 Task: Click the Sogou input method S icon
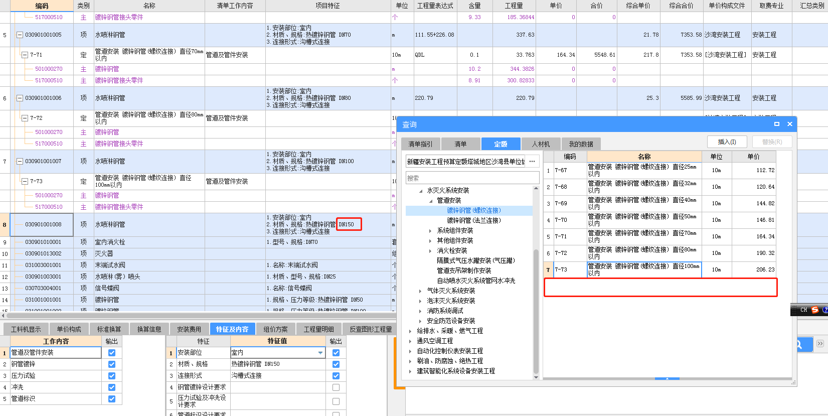click(815, 310)
